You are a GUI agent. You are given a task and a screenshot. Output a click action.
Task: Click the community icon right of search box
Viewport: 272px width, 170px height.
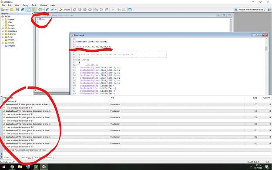tap(269, 10)
